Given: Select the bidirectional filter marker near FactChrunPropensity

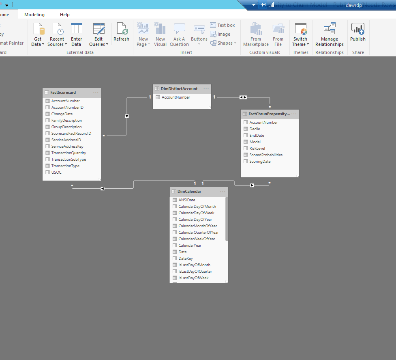Looking at the screenshot, I should [x=243, y=97].
